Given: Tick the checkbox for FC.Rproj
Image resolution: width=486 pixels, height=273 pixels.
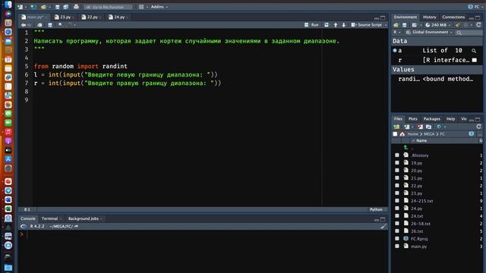Looking at the screenshot, I should point(397,239).
